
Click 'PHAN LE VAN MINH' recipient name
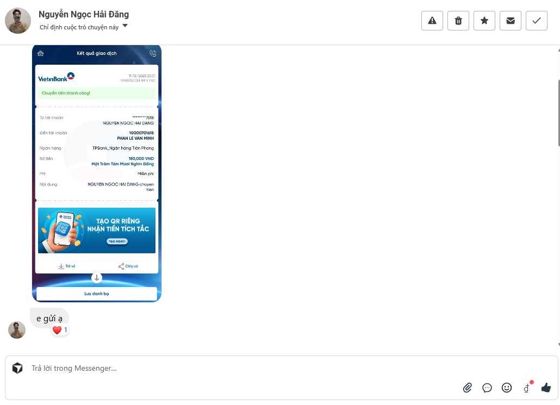click(x=135, y=138)
